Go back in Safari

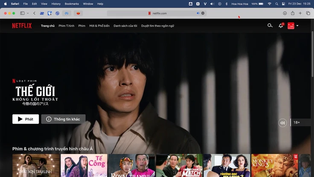34,13
